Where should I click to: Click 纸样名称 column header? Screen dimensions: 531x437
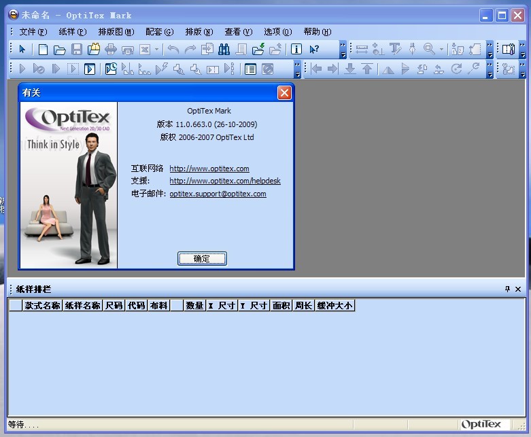[83, 305]
